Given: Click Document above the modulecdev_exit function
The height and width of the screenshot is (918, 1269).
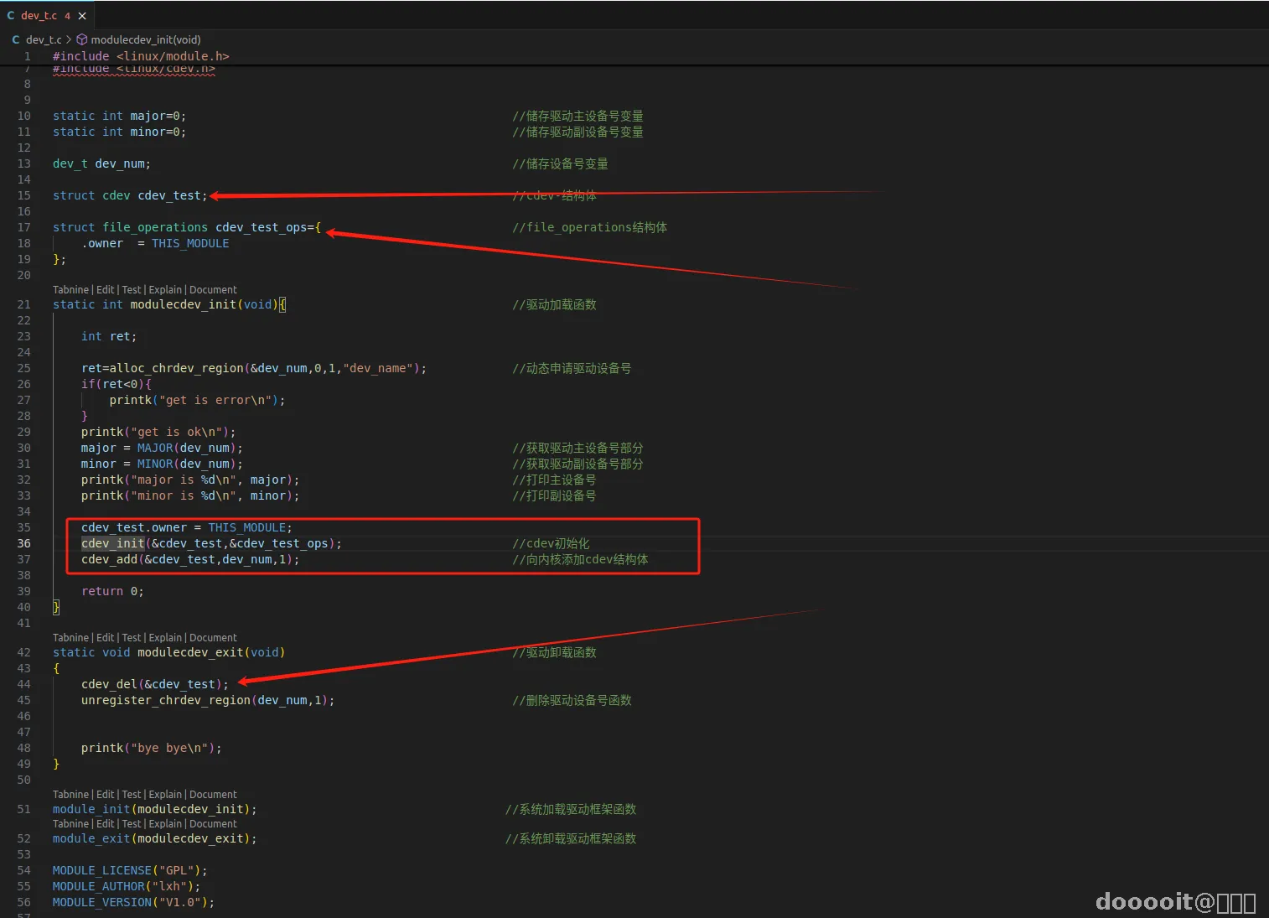Looking at the screenshot, I should pyautogui.click(x=213, y=638).
